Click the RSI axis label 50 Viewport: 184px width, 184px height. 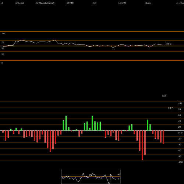point(3,48)
